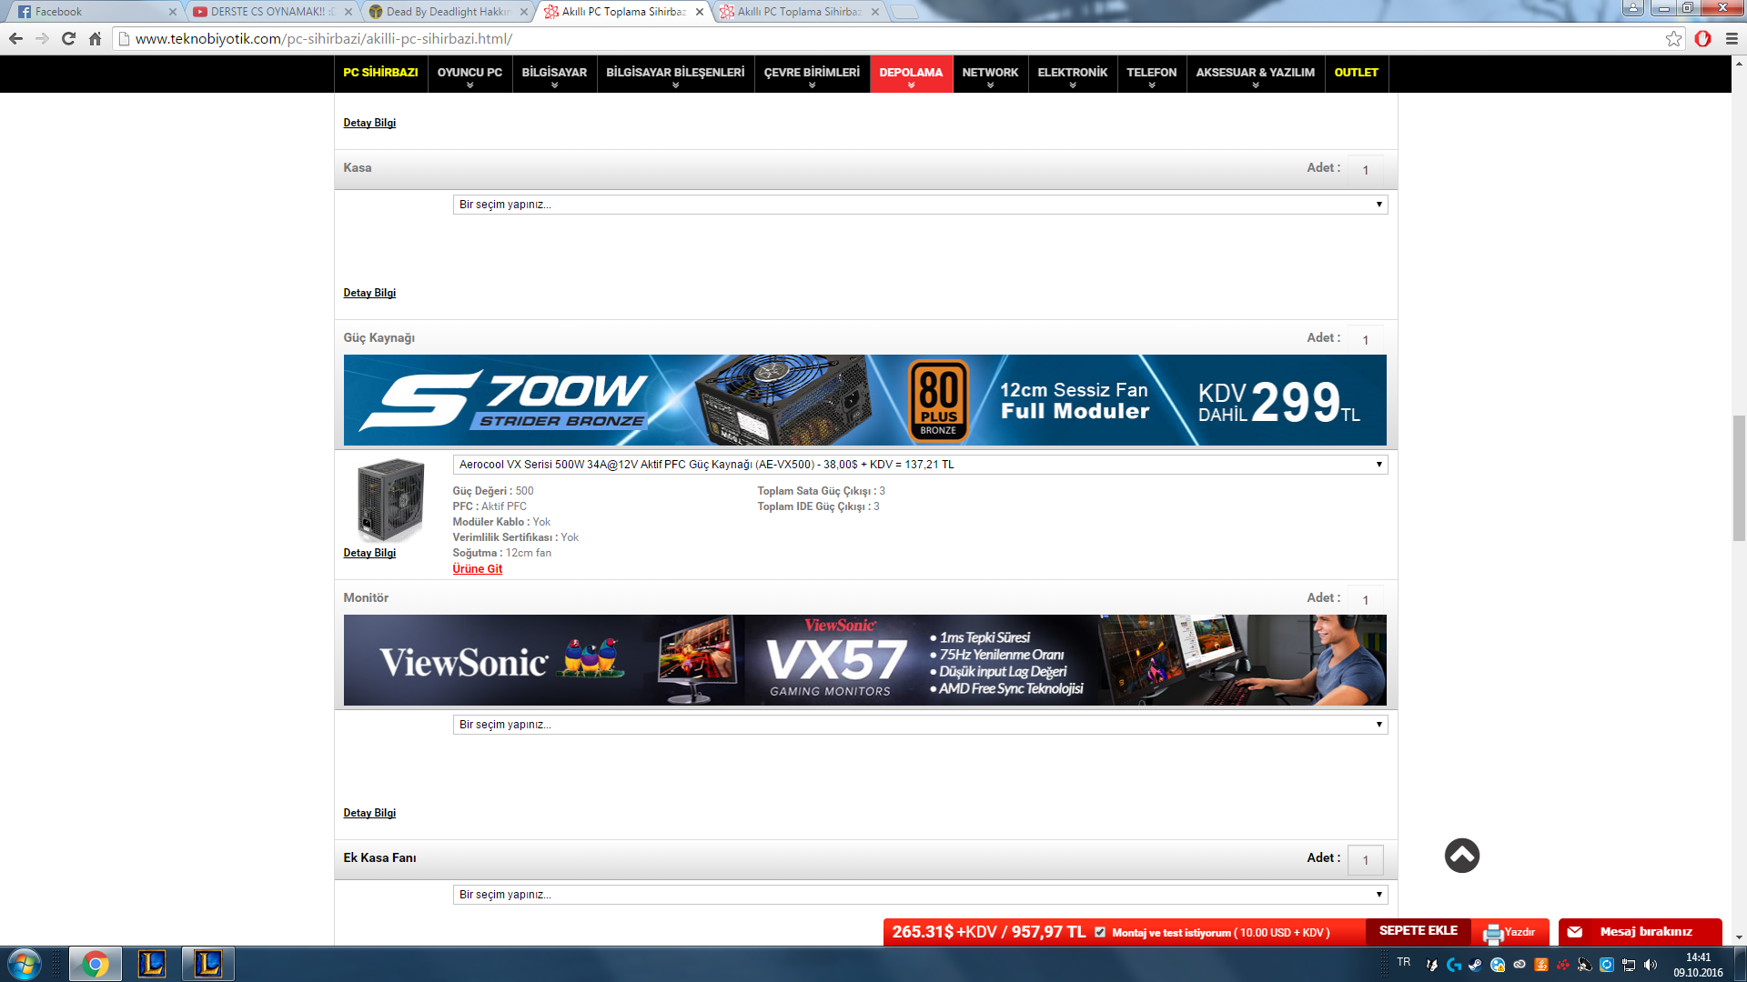The image size is (1747, 982).
Task: Click the new tab button
Action: coord(904,12)
